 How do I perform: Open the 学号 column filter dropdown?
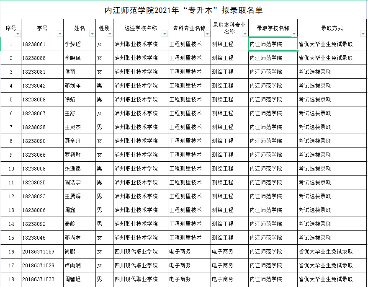pos(59,34)
